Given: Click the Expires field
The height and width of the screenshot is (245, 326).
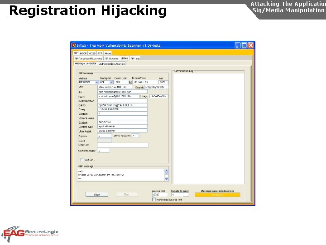Looking at the screenshot, I should coord(105,136).
